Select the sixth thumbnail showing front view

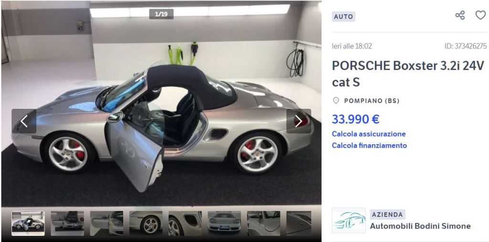[224, 223]
